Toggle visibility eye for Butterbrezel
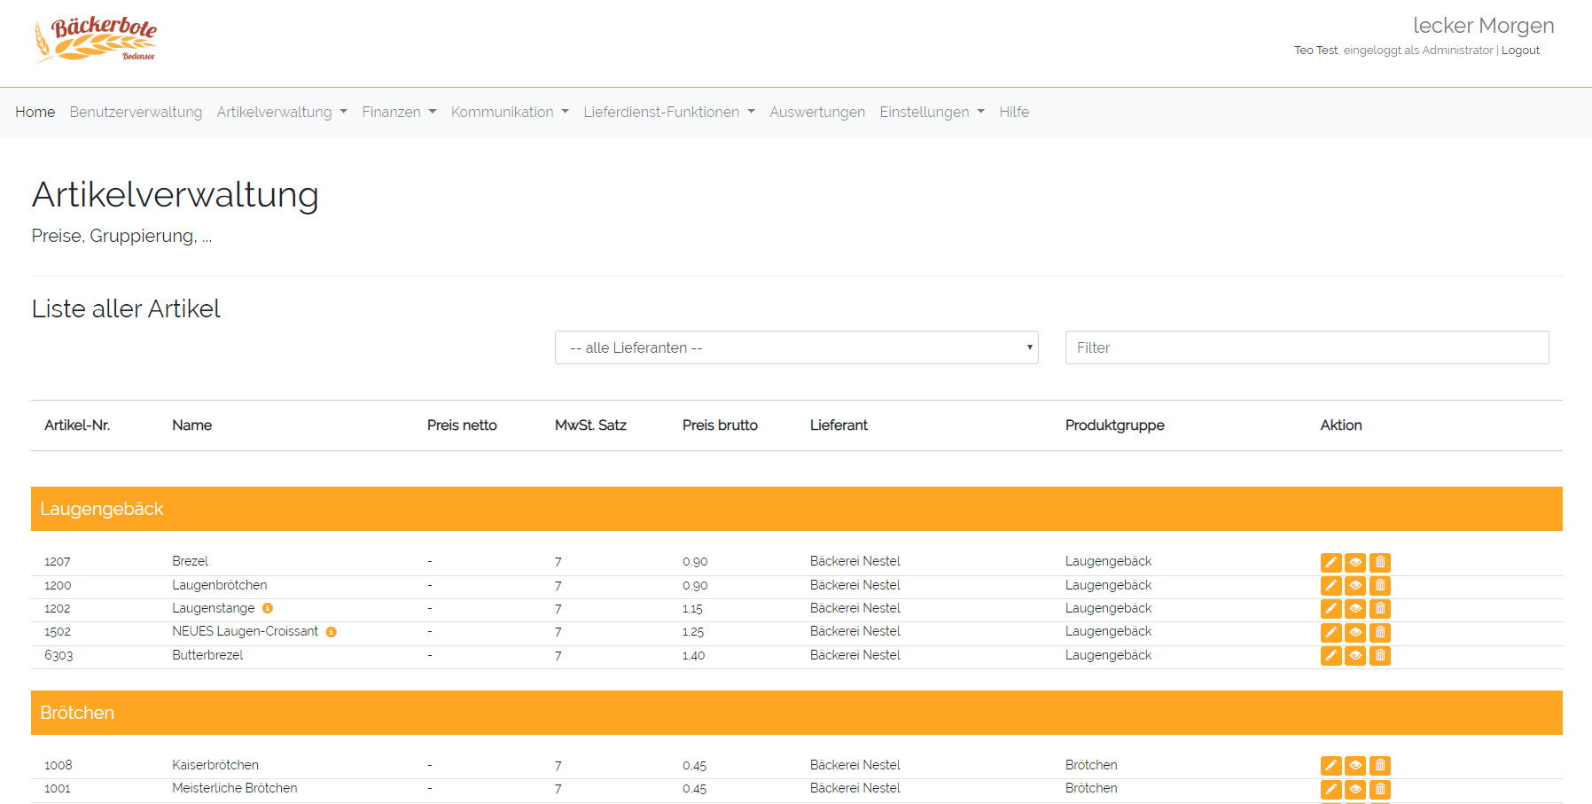The image size is (1592, 804). (1355, 656)
